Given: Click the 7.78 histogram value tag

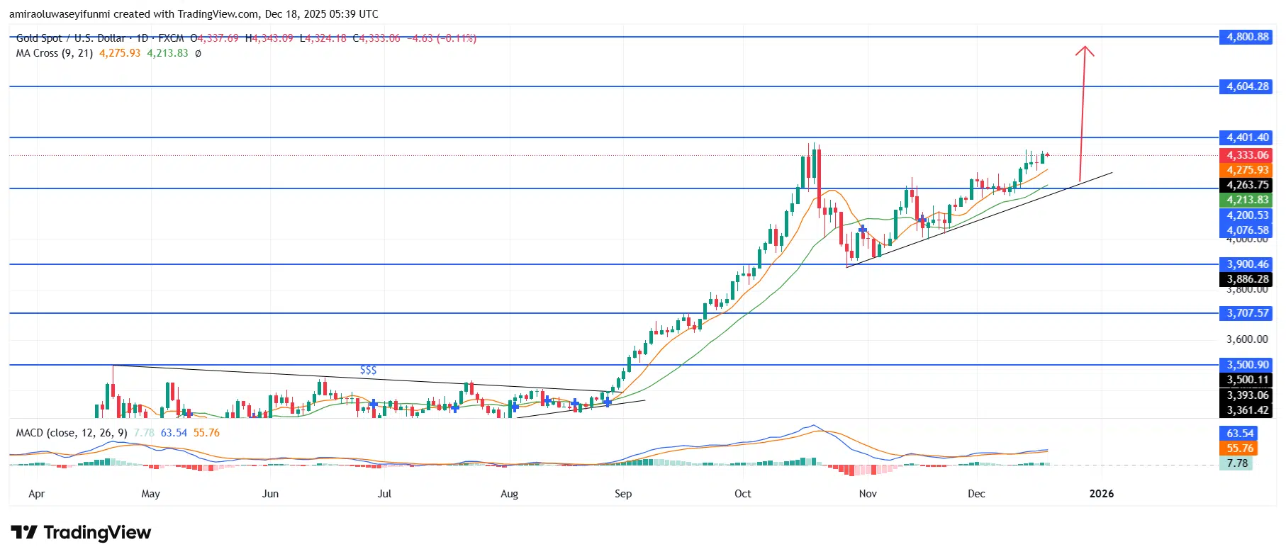Looking at the screenshot, I should 1237,463.
